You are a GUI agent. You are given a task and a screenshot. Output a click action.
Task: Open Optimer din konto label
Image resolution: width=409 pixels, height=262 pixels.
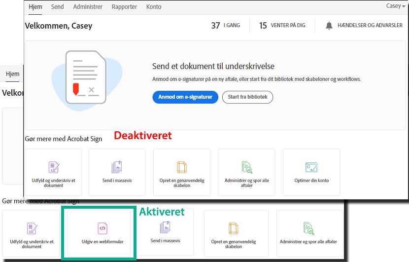[x=311, y=181]
